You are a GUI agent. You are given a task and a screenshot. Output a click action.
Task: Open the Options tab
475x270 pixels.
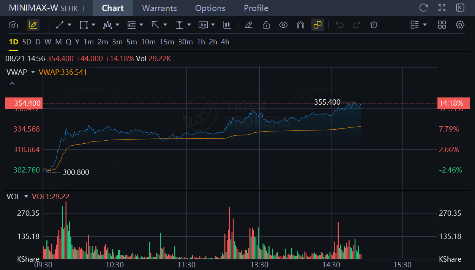(210, 8)
